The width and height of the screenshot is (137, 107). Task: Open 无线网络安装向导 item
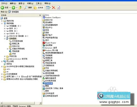tap(51, 76)
